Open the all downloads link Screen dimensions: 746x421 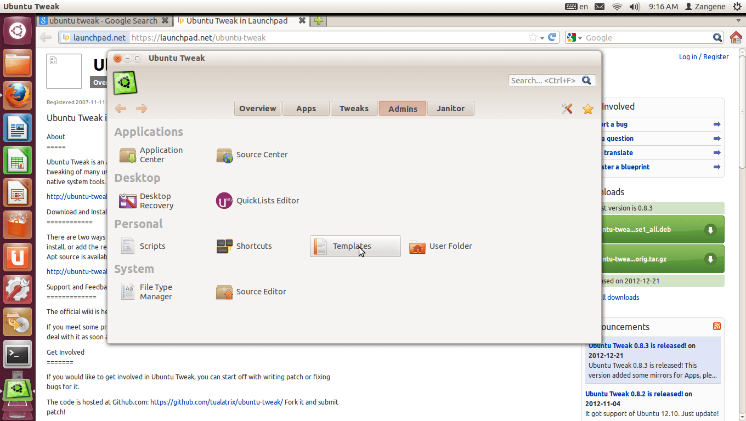[x=620, y=297]
